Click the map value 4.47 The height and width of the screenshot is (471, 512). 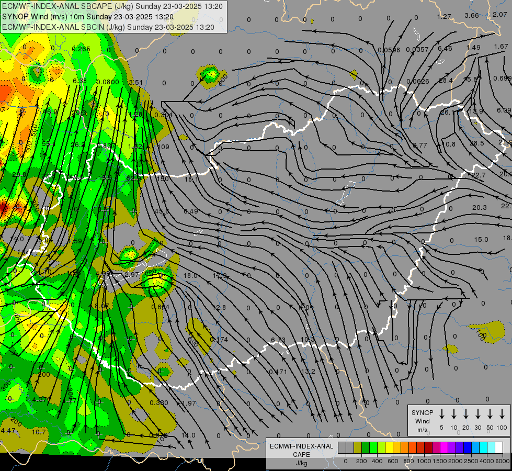[8, 430]
